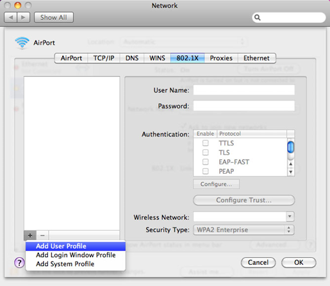The height and width of the screenshot is (286, 330).
Task: Switch to the DNS tab
Action: pyautogui.click(x=132, y=58)
